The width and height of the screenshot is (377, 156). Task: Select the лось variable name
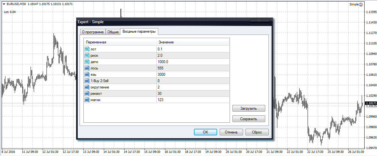94,68
